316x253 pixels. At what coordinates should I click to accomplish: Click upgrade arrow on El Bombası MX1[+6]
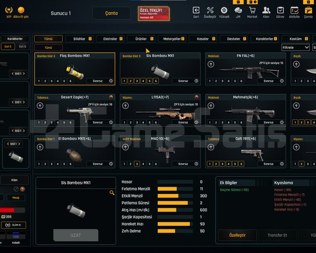pyautogui.click(x=40, y=147)
